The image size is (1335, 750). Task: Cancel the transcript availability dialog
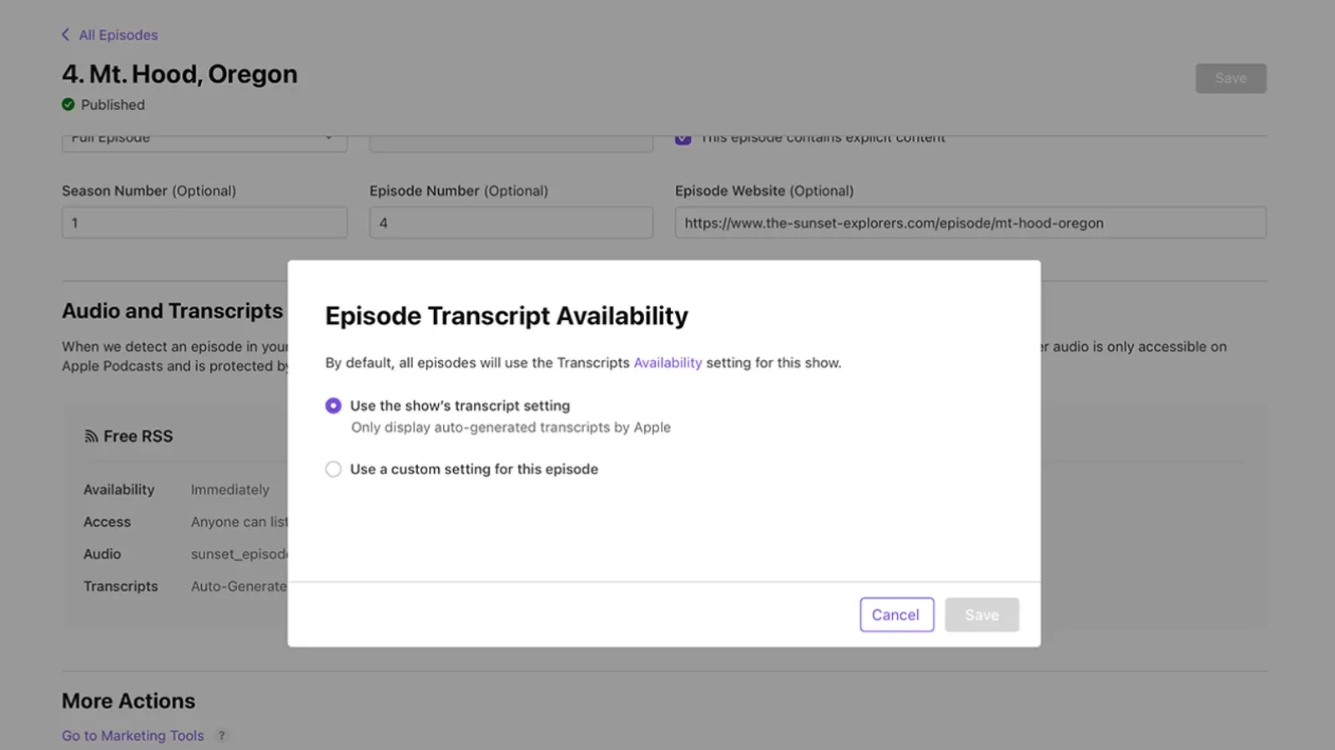point(897,615)
